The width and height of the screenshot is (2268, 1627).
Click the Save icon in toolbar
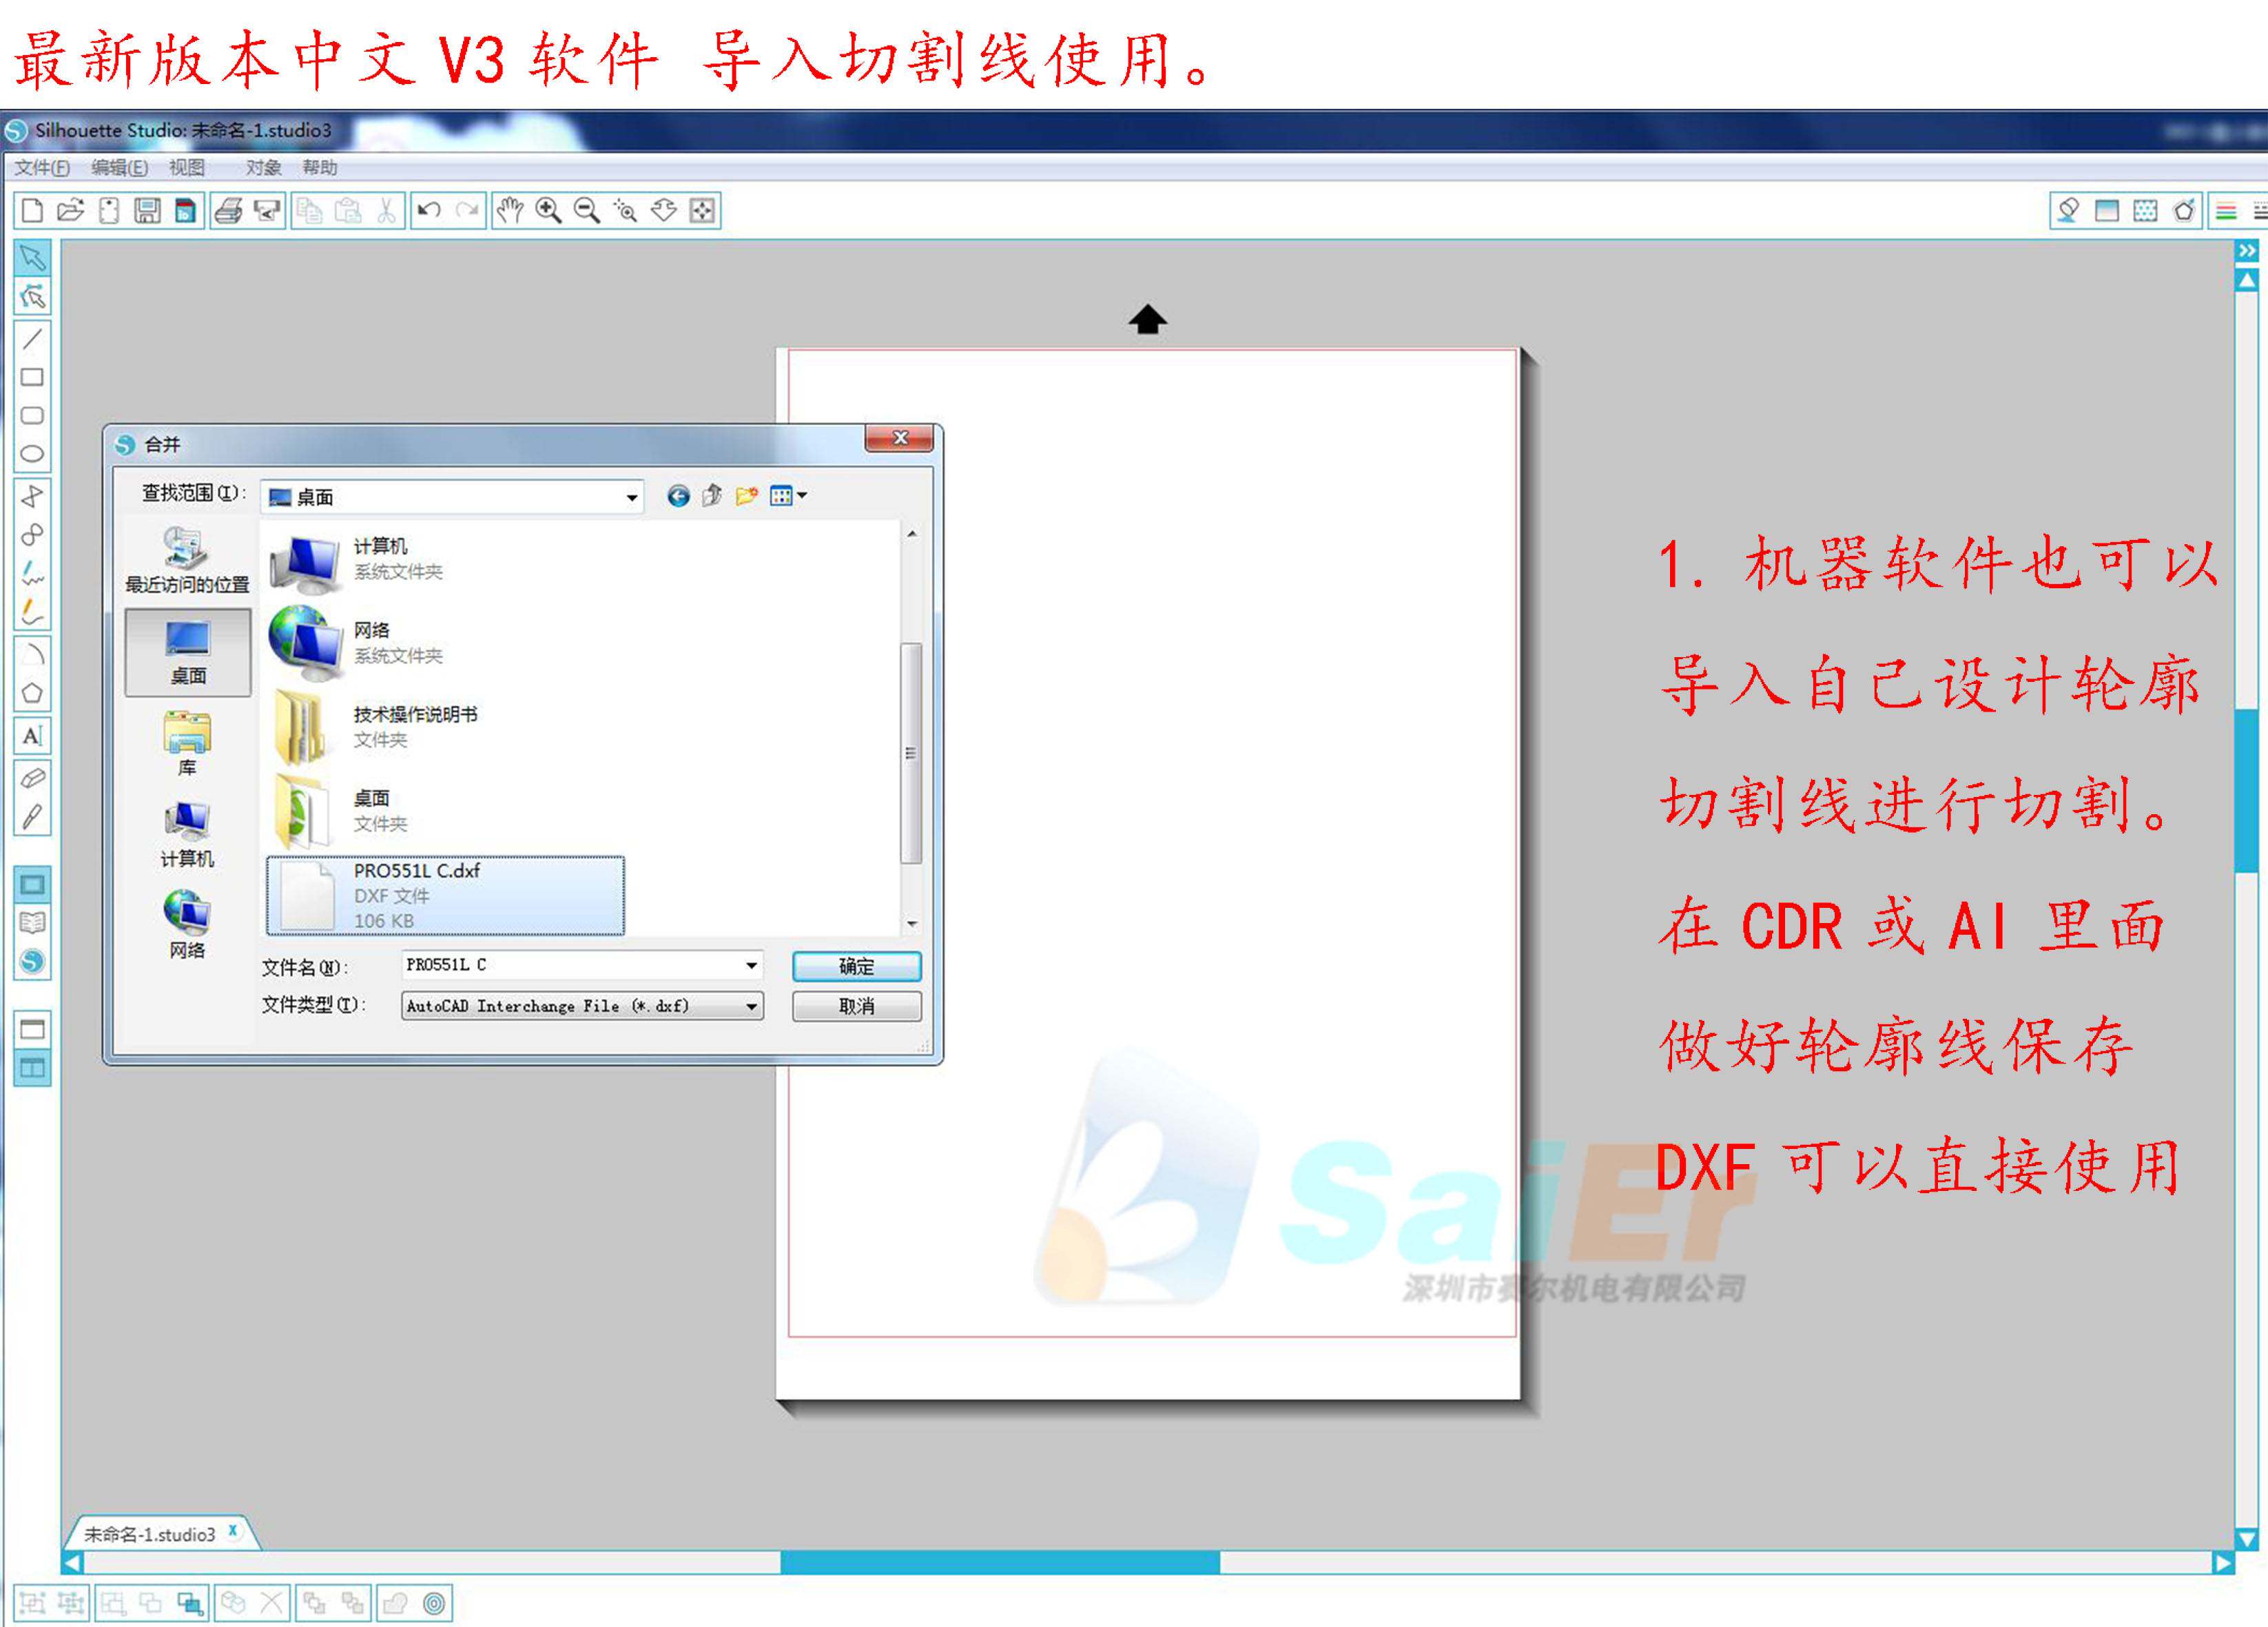tap(148, 210)
